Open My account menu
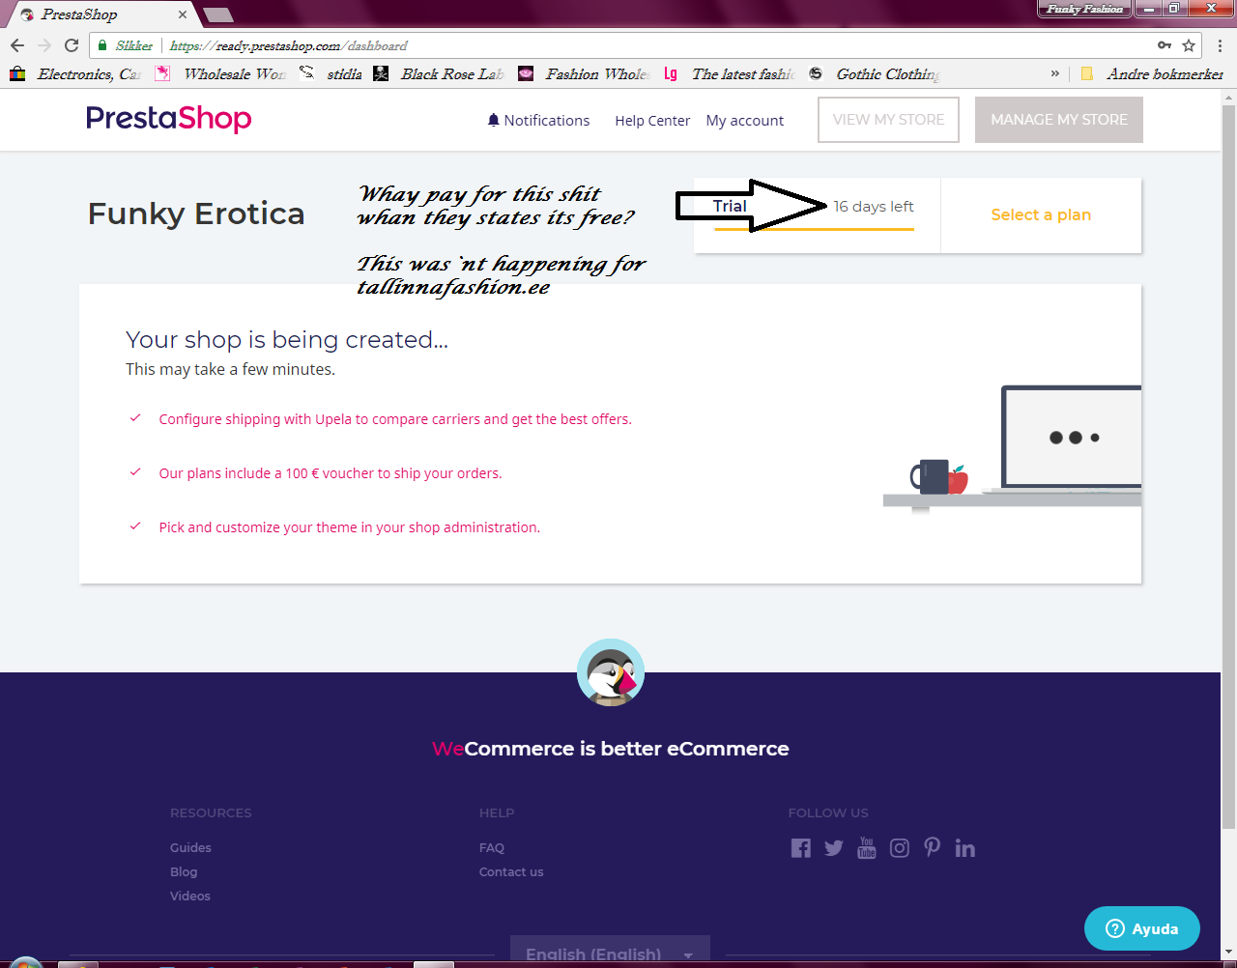Viewport: 1237px width, 968px height. point(745,120)
